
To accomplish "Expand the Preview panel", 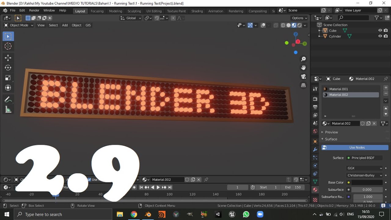I will pos(331,132).
